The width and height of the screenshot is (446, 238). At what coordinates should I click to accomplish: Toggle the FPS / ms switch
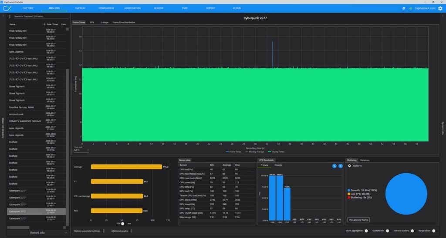(123, 224)
